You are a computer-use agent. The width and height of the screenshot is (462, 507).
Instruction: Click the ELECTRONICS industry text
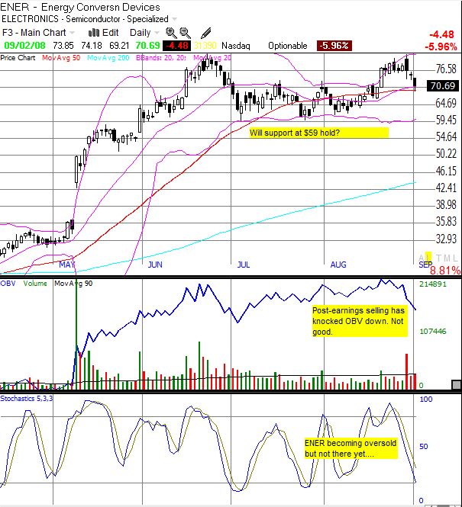[x=30, y=19]
